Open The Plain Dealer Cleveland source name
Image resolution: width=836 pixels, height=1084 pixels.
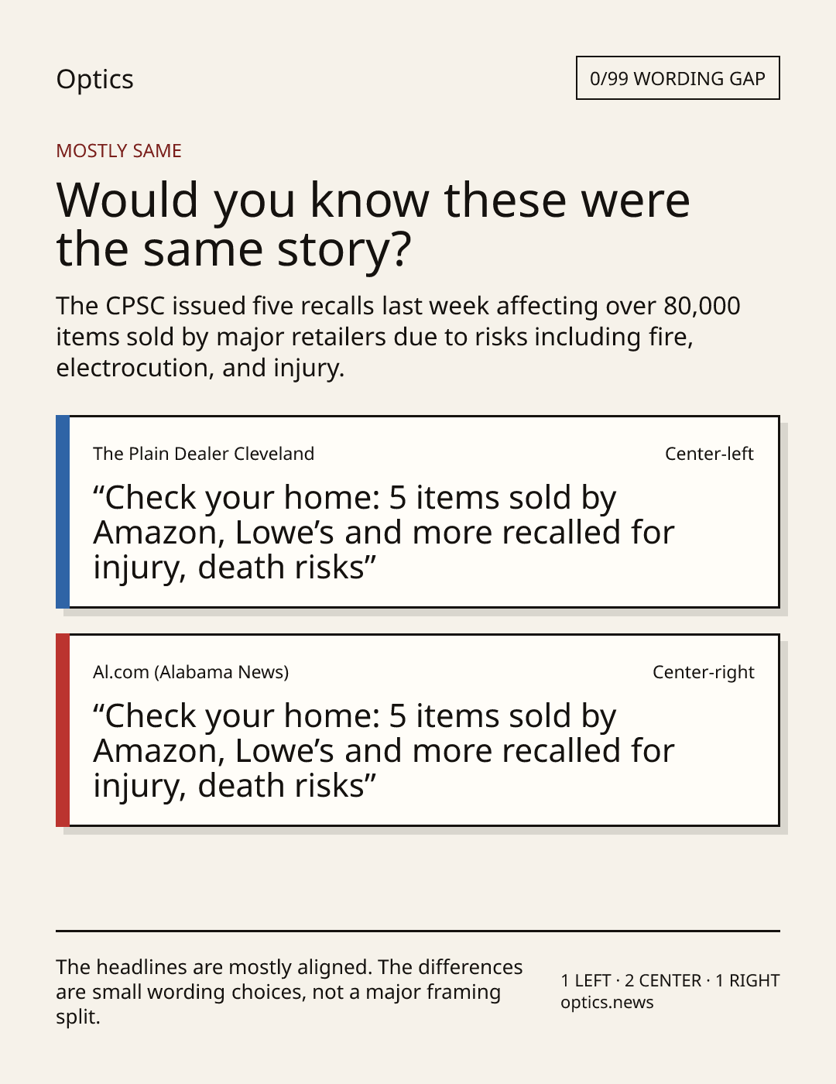coord(204,454)
